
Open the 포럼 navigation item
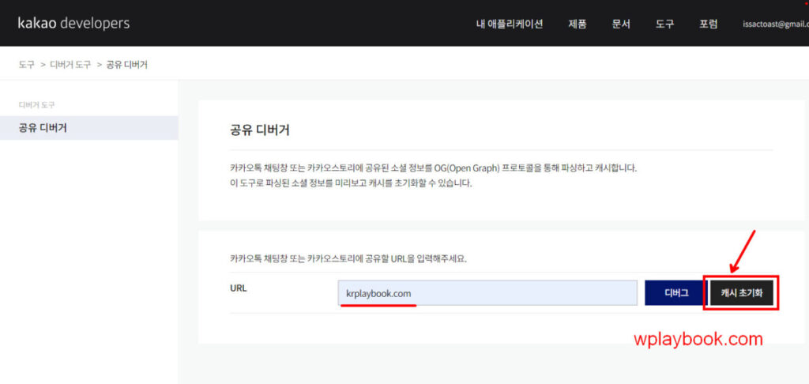point(708,24)
